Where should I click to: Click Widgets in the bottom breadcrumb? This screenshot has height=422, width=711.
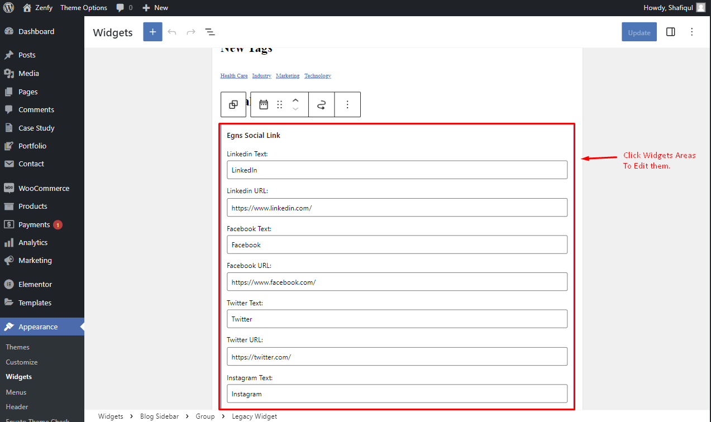(x=111, y=416)
